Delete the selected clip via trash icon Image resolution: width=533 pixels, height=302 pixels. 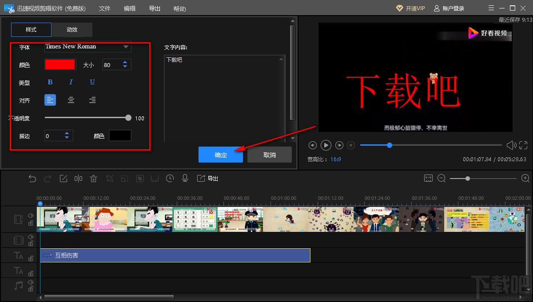(94, 178)
